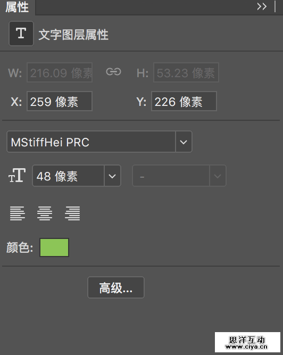Select right align text icon
Viewport: 283px width, 355px height.
[72, 213]
